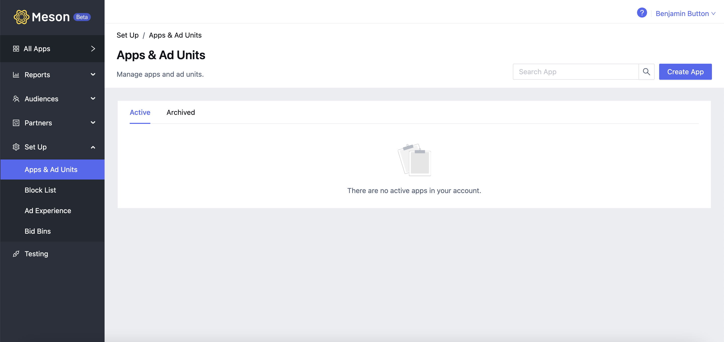Click Apps & Ad Units breadcrumb
Viewport: 724px width, 342px height.
175,35
